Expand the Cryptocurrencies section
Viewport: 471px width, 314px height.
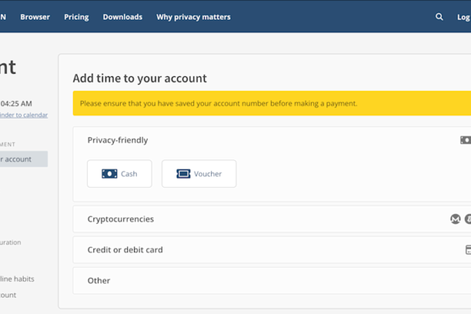[x=121, y=219]
